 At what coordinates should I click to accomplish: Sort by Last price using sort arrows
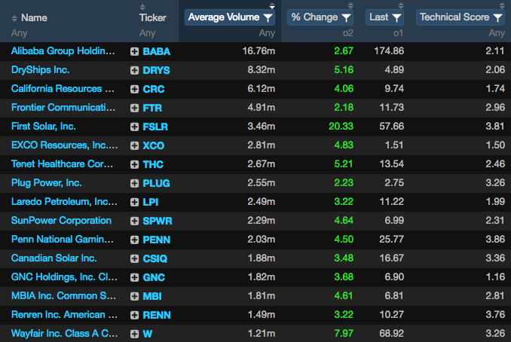click(401, 5)
